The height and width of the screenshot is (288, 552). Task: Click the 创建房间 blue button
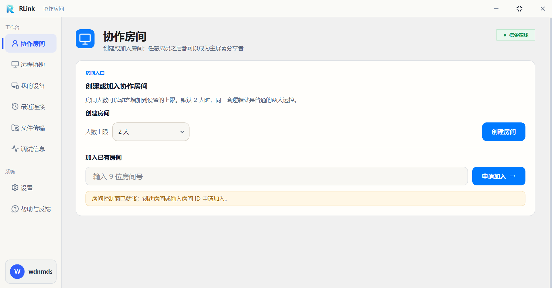point(504,132)
